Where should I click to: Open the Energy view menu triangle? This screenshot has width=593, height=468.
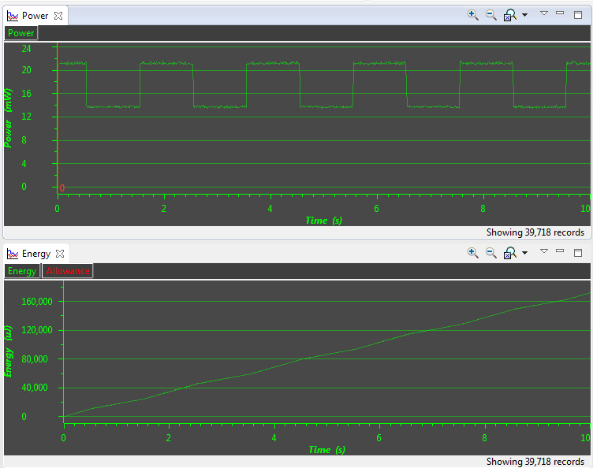click(x=544, y=251)
